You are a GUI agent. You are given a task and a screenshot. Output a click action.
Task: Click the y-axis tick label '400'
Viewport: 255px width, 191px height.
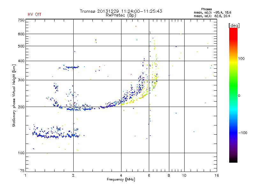tap(21, 61)
